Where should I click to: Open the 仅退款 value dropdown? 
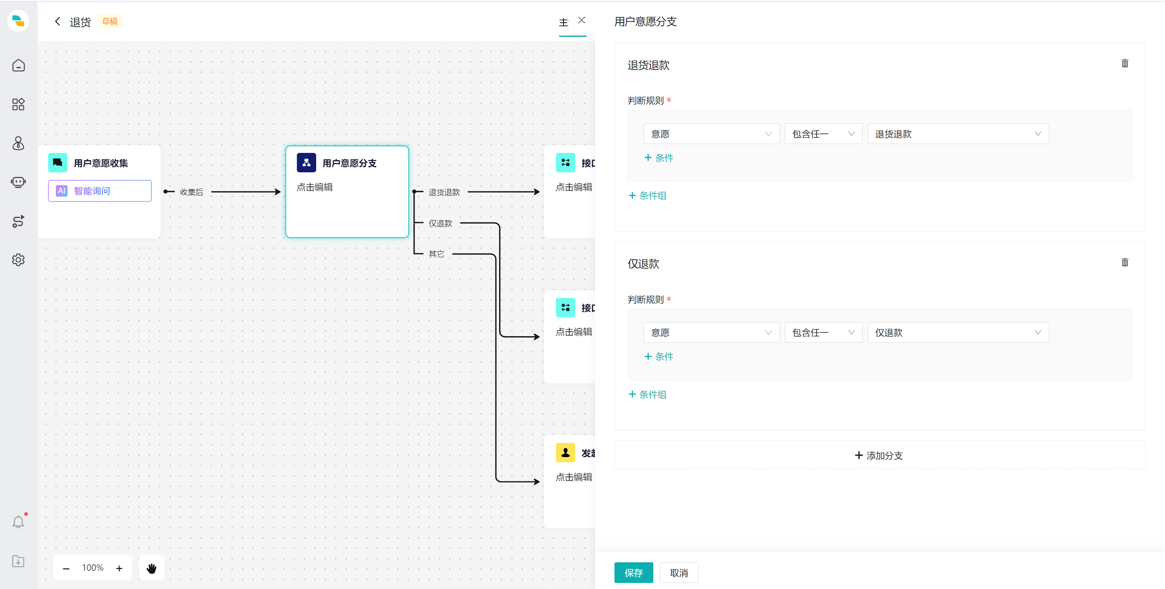coord(958,333)
